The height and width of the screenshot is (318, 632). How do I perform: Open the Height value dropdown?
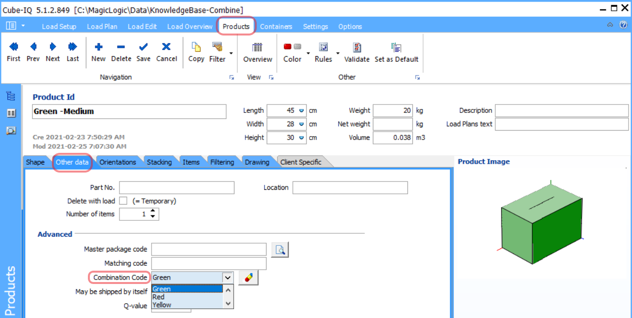[301, 138]
